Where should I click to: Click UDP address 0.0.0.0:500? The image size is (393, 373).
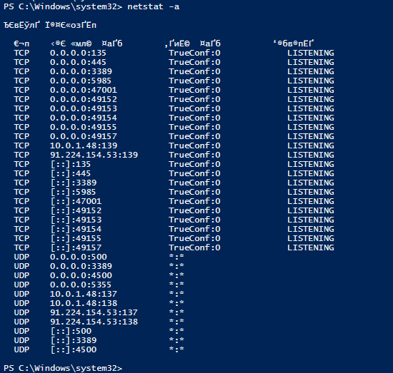(79, 257)
